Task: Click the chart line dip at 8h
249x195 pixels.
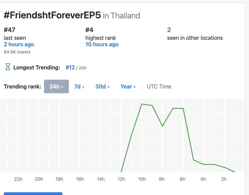Action: pos(163,126)
